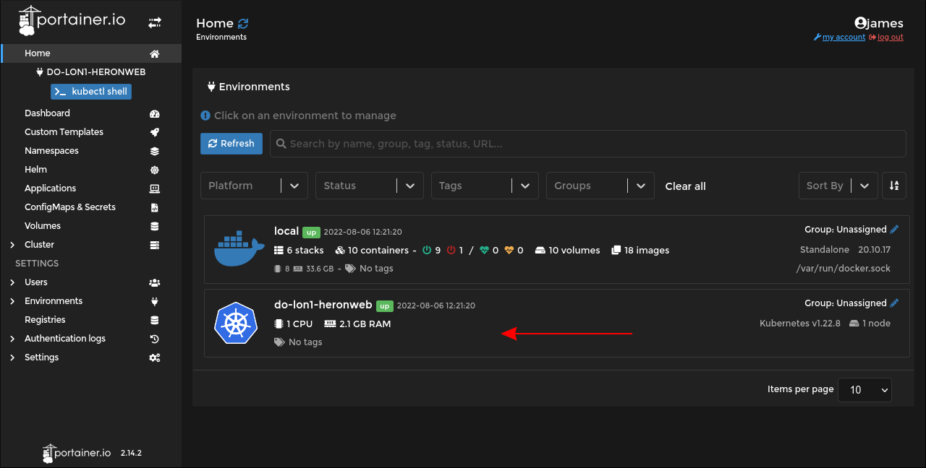Open the local environment name
The width and height of the screenshot is (926, 468).
286,231
